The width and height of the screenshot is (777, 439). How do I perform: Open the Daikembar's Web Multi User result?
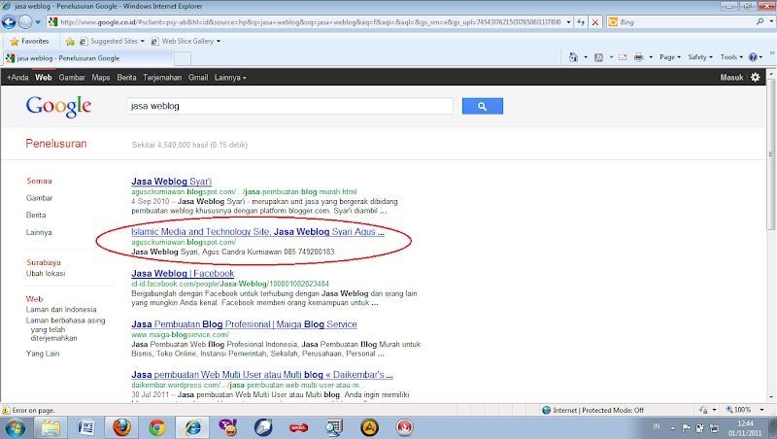262,375
